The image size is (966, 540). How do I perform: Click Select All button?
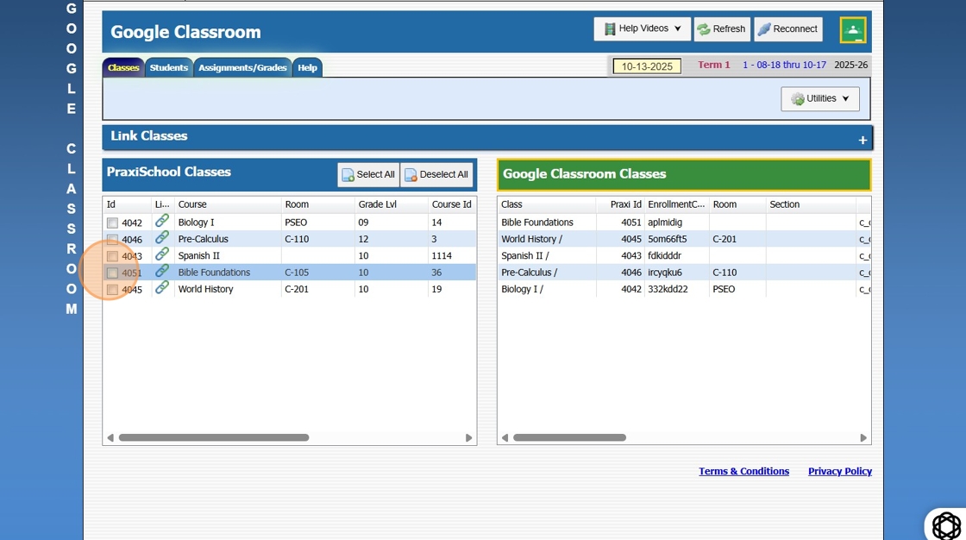coord(368,174)
